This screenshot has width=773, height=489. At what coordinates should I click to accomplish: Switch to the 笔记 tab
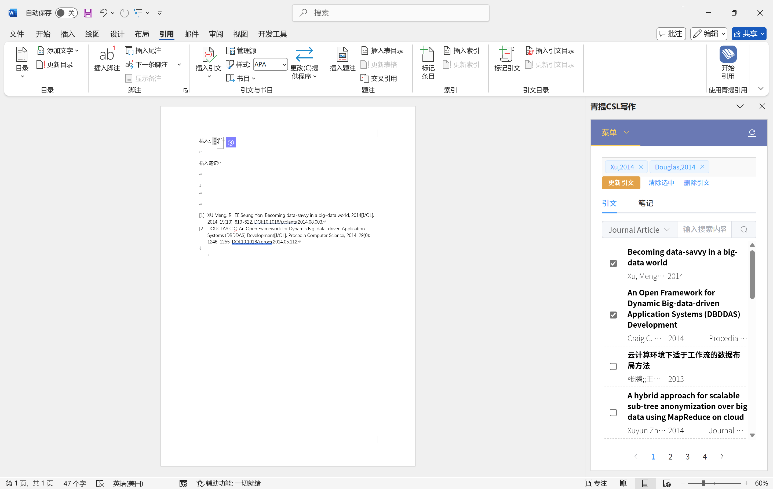pyautogui.click(x=645, y=203)
